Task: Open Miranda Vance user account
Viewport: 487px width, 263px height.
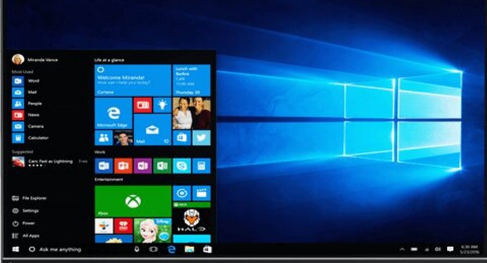Action: tap(35, 60)
